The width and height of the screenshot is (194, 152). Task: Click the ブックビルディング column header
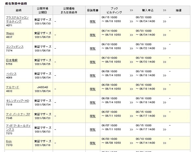pos(114,10)
